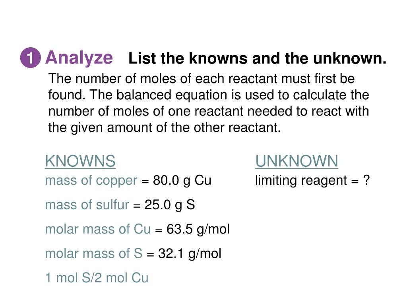Select the 'mass of copper' label

click(x=91, y=181)
